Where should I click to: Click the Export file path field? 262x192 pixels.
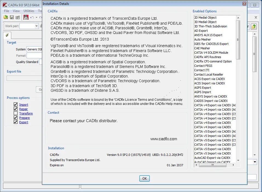(x=24, y=78)
